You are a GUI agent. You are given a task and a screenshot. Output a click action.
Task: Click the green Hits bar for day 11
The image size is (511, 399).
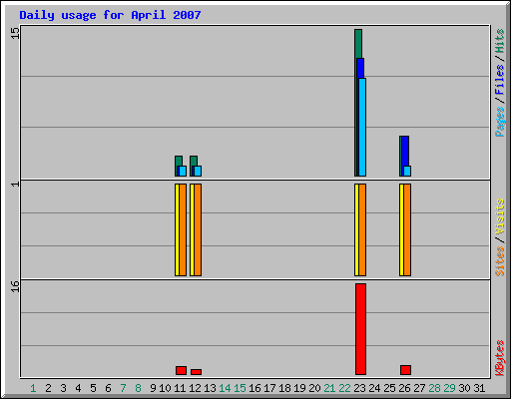tap(179, 161)
